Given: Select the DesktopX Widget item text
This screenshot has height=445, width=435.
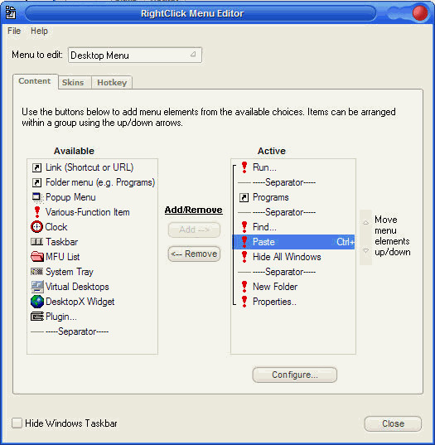Looking at the screenshot, I should click(x=80, y=302).
